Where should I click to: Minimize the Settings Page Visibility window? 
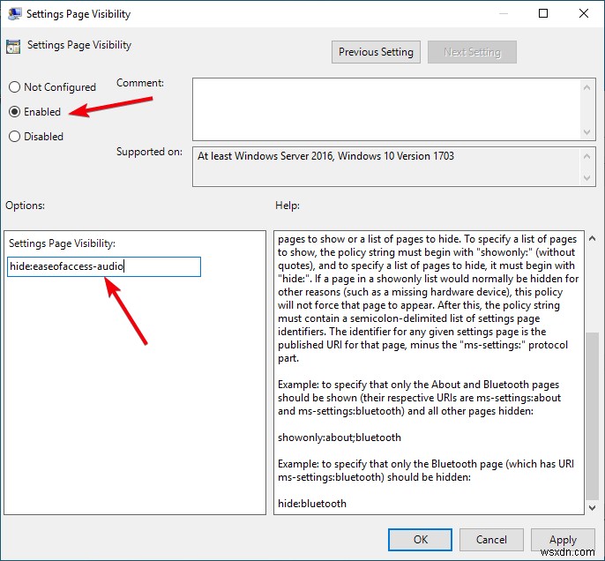click(503, 13)
